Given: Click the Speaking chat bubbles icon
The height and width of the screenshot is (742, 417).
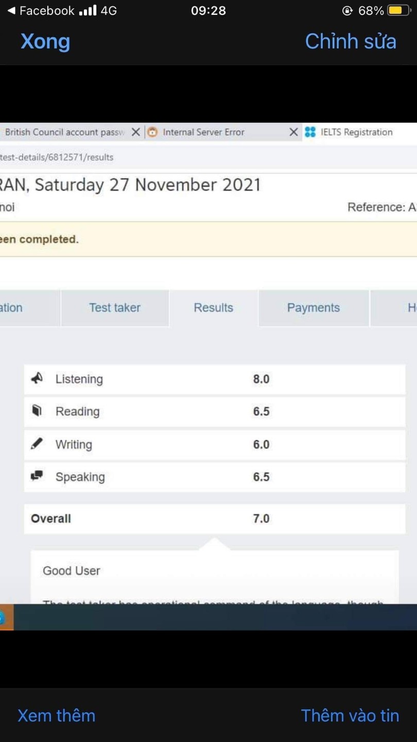Looking at the screenshot, I should 37,476.
